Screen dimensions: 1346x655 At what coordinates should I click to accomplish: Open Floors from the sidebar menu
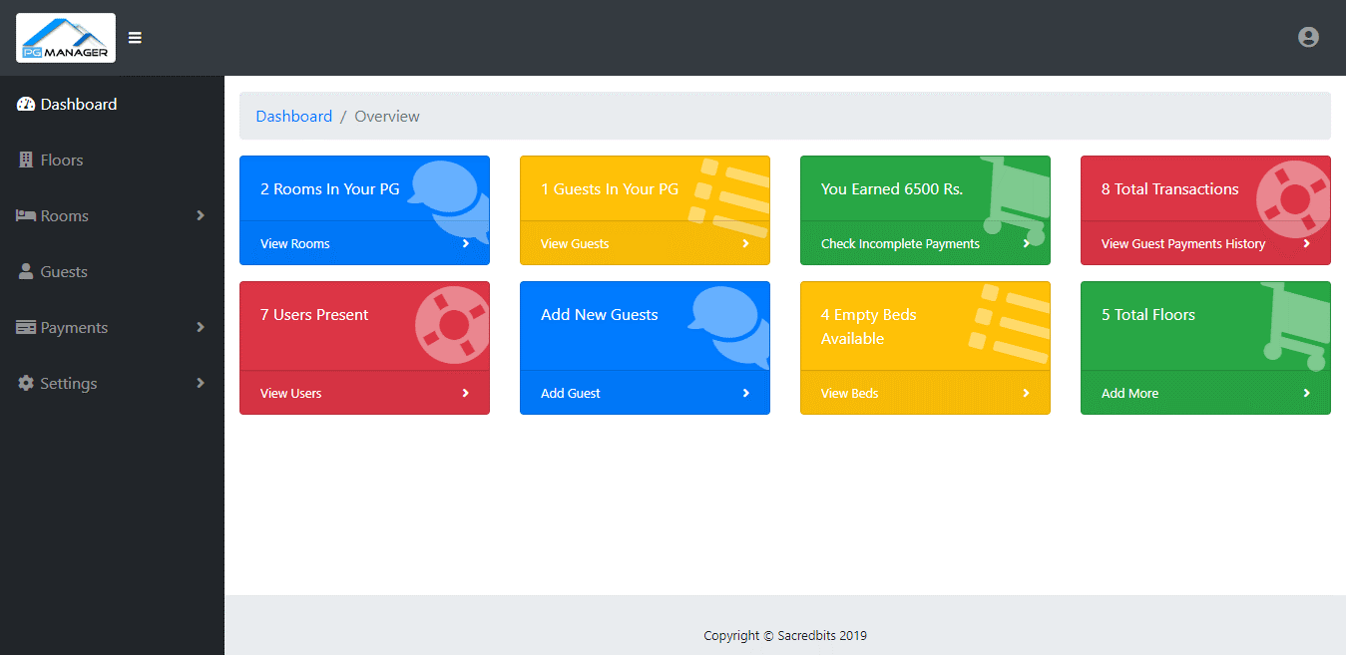(x=60, y=160)
